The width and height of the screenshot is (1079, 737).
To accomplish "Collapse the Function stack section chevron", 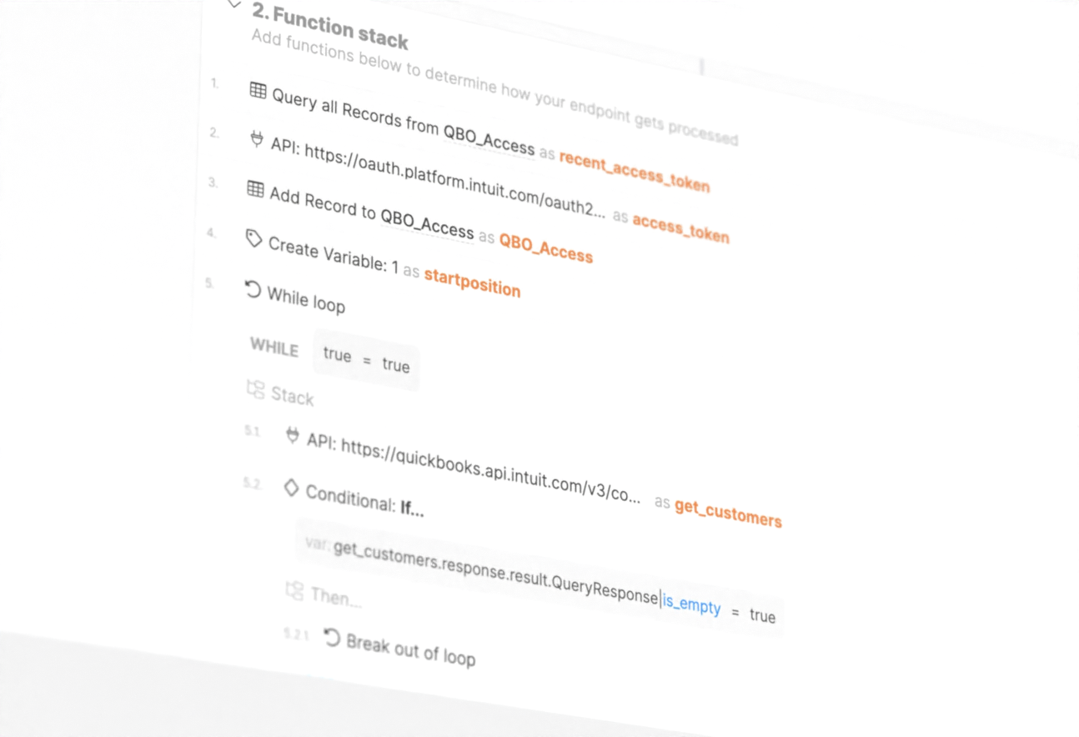I will (235, 5).
